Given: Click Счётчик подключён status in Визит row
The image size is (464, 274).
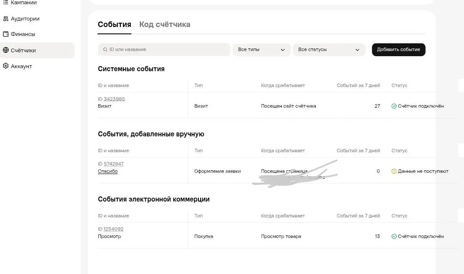Looking at the screenshot, I should tap(421, 106).
